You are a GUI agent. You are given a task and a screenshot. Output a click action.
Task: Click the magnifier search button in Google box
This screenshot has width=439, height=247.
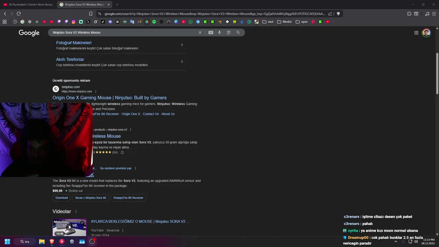coord(238,33)
